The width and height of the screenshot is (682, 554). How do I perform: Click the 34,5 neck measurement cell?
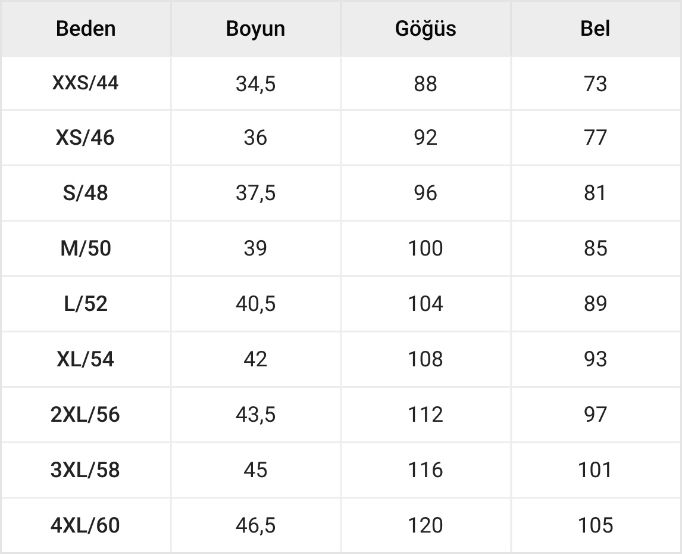(x=255, y=83)
